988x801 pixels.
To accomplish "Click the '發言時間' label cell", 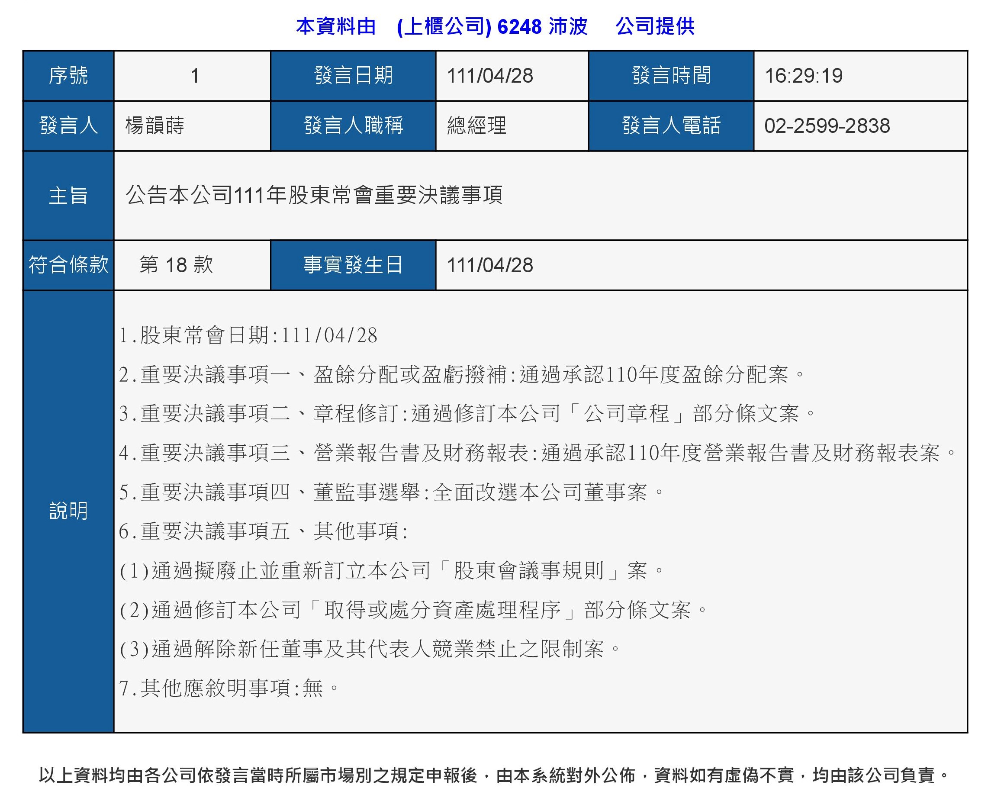I will (671, 76).
